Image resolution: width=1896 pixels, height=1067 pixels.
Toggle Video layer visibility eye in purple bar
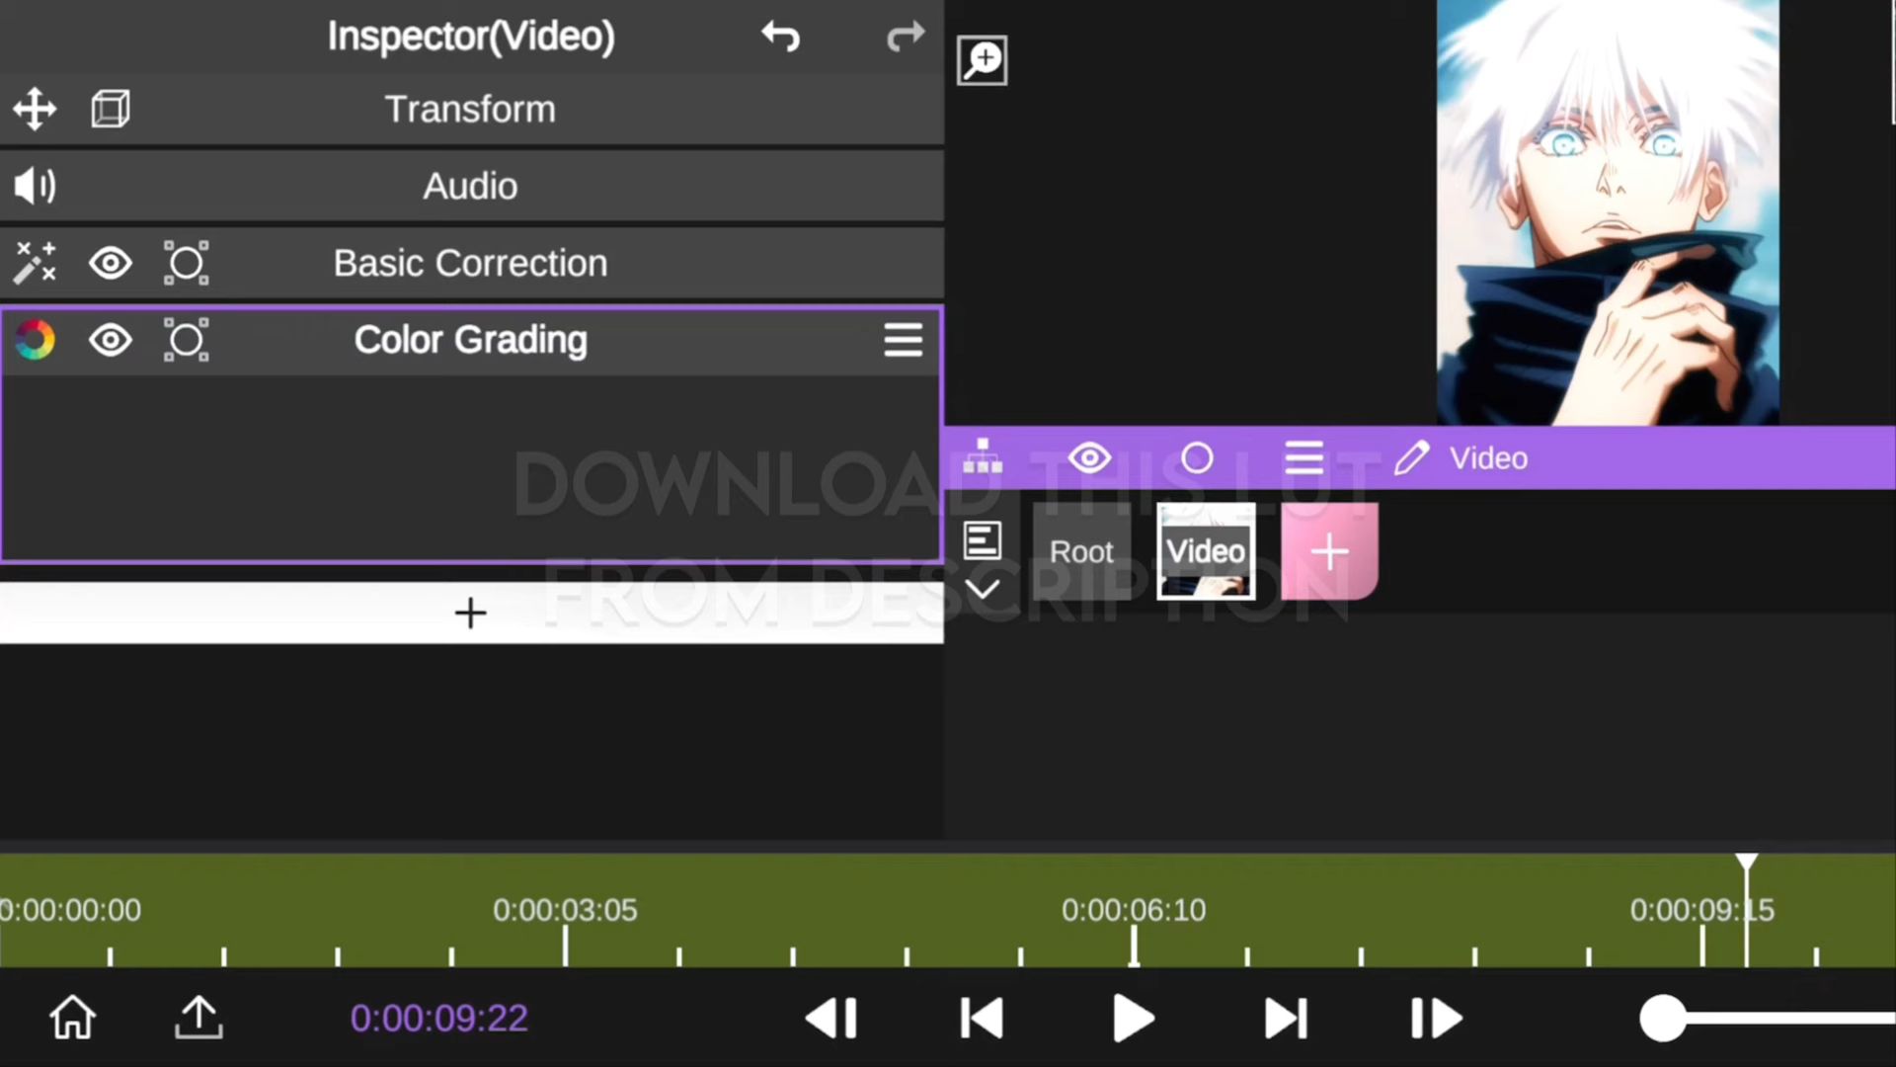pos(1089,457)
